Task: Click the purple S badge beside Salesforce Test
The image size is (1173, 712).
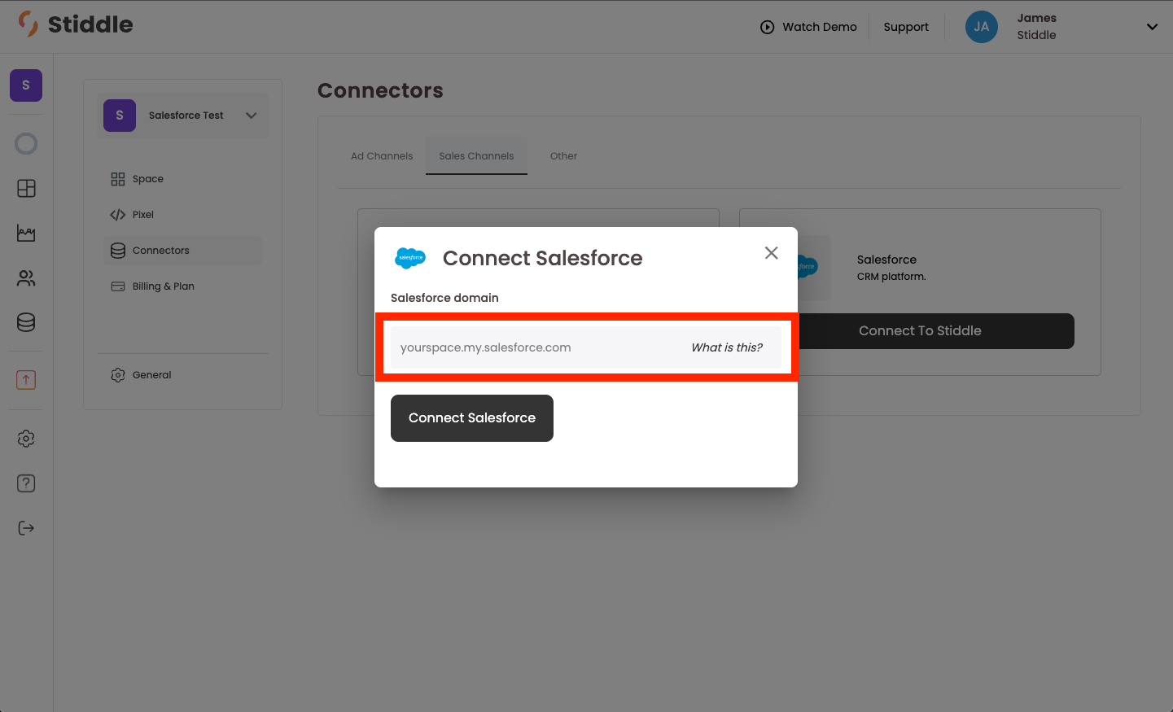Action: point(120,116)
